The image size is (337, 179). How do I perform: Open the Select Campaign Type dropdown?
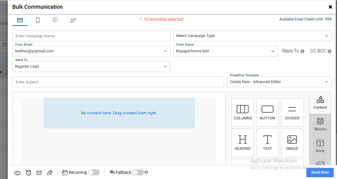252,36
